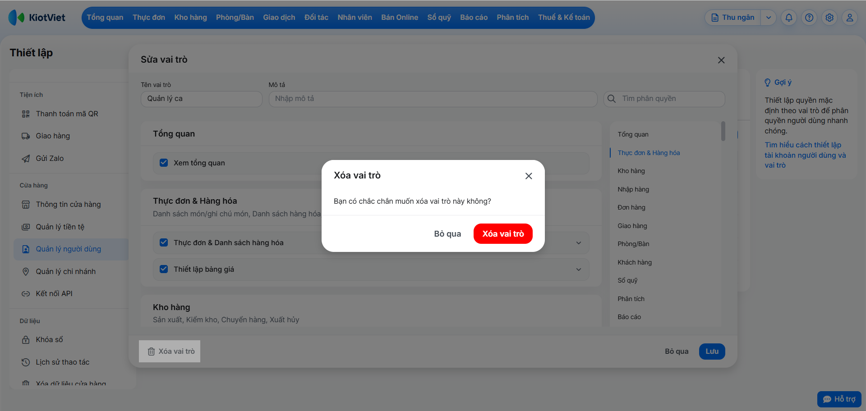Viewport: 866px width, 411px height.
Task: Expand the Thực đơn & Danh sách hàng hóa row
Action: pyautogui.click(x=579, y=243)
